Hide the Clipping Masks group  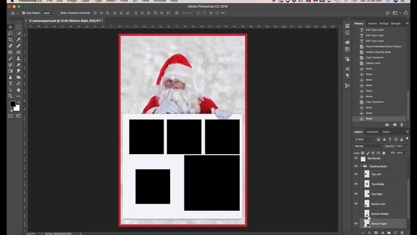point(356,166)
